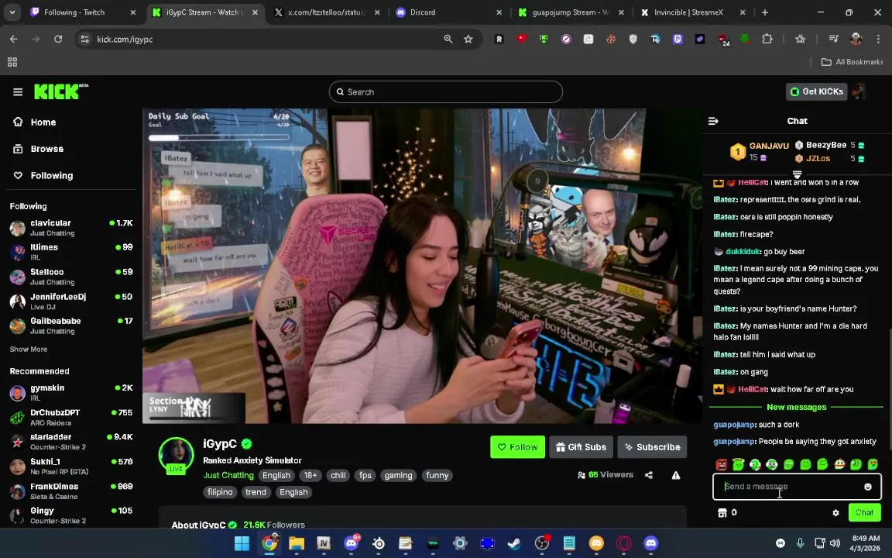The image size is (892, 558).
Task: Open starladder recommended channel
Action: click(71, 442)
